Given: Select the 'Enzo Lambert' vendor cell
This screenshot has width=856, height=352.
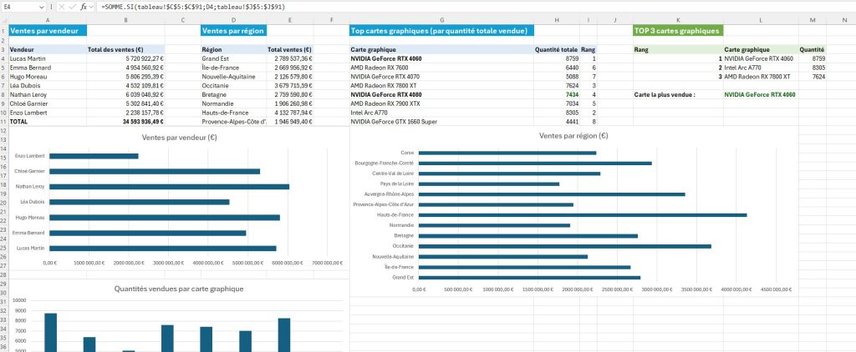Looking at the screenshot, I should (x=48, y=113).
